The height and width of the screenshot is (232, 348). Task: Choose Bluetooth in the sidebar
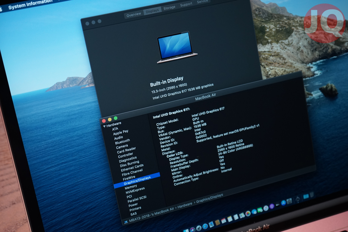coord(122,142)
